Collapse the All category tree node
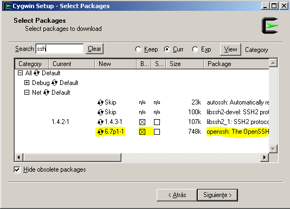The width and height of the screenshot is (290, 209). click(x=20, y=73)
